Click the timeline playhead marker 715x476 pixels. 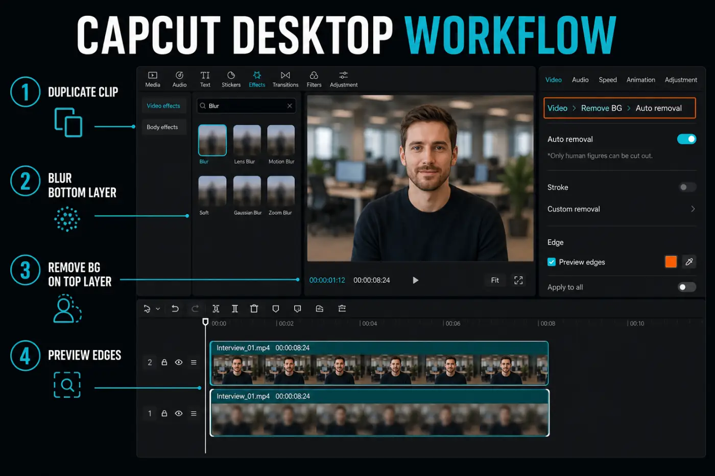coord(205,322)
